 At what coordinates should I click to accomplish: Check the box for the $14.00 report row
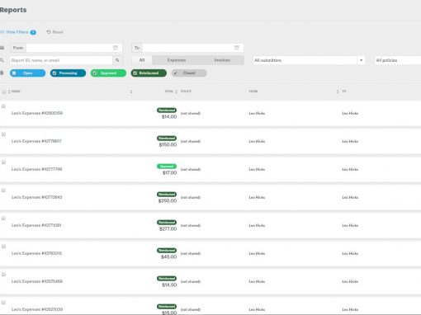click(x=3, y=106)
